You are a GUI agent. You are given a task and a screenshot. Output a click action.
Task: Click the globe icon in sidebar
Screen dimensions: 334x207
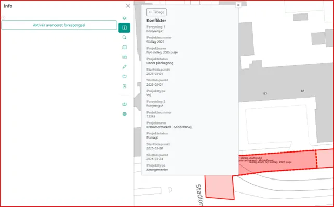(124, 114)
